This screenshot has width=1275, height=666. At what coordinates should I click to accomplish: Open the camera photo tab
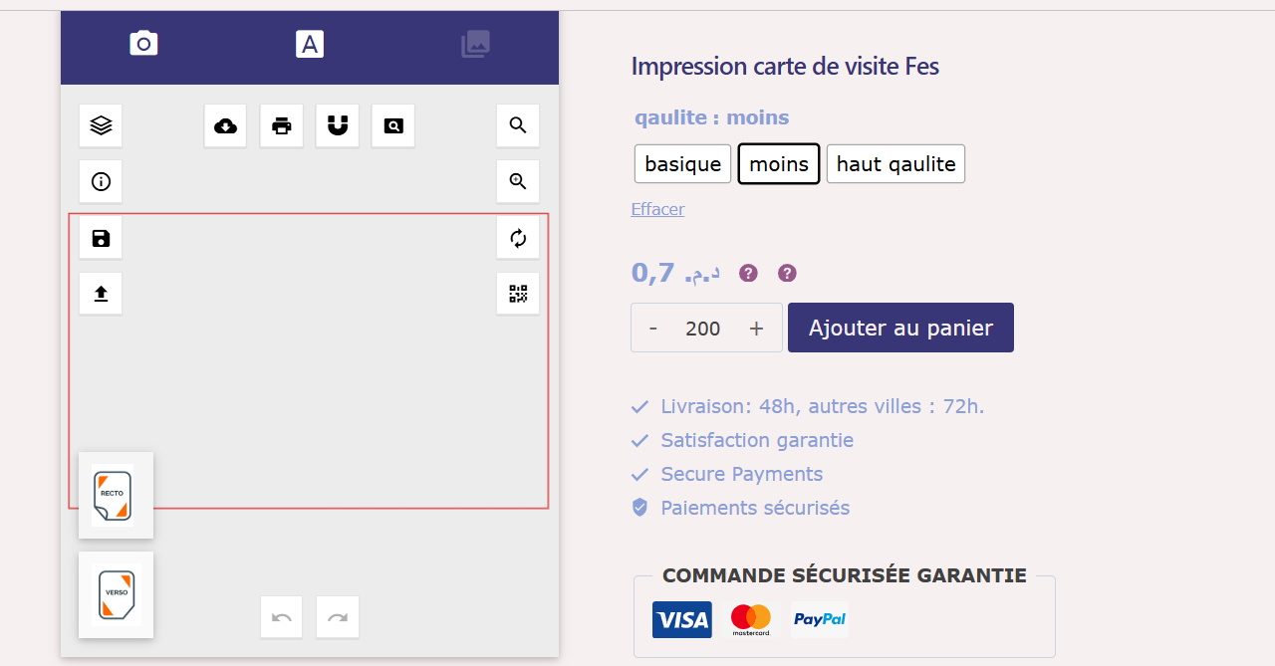(x=143, y=44)
